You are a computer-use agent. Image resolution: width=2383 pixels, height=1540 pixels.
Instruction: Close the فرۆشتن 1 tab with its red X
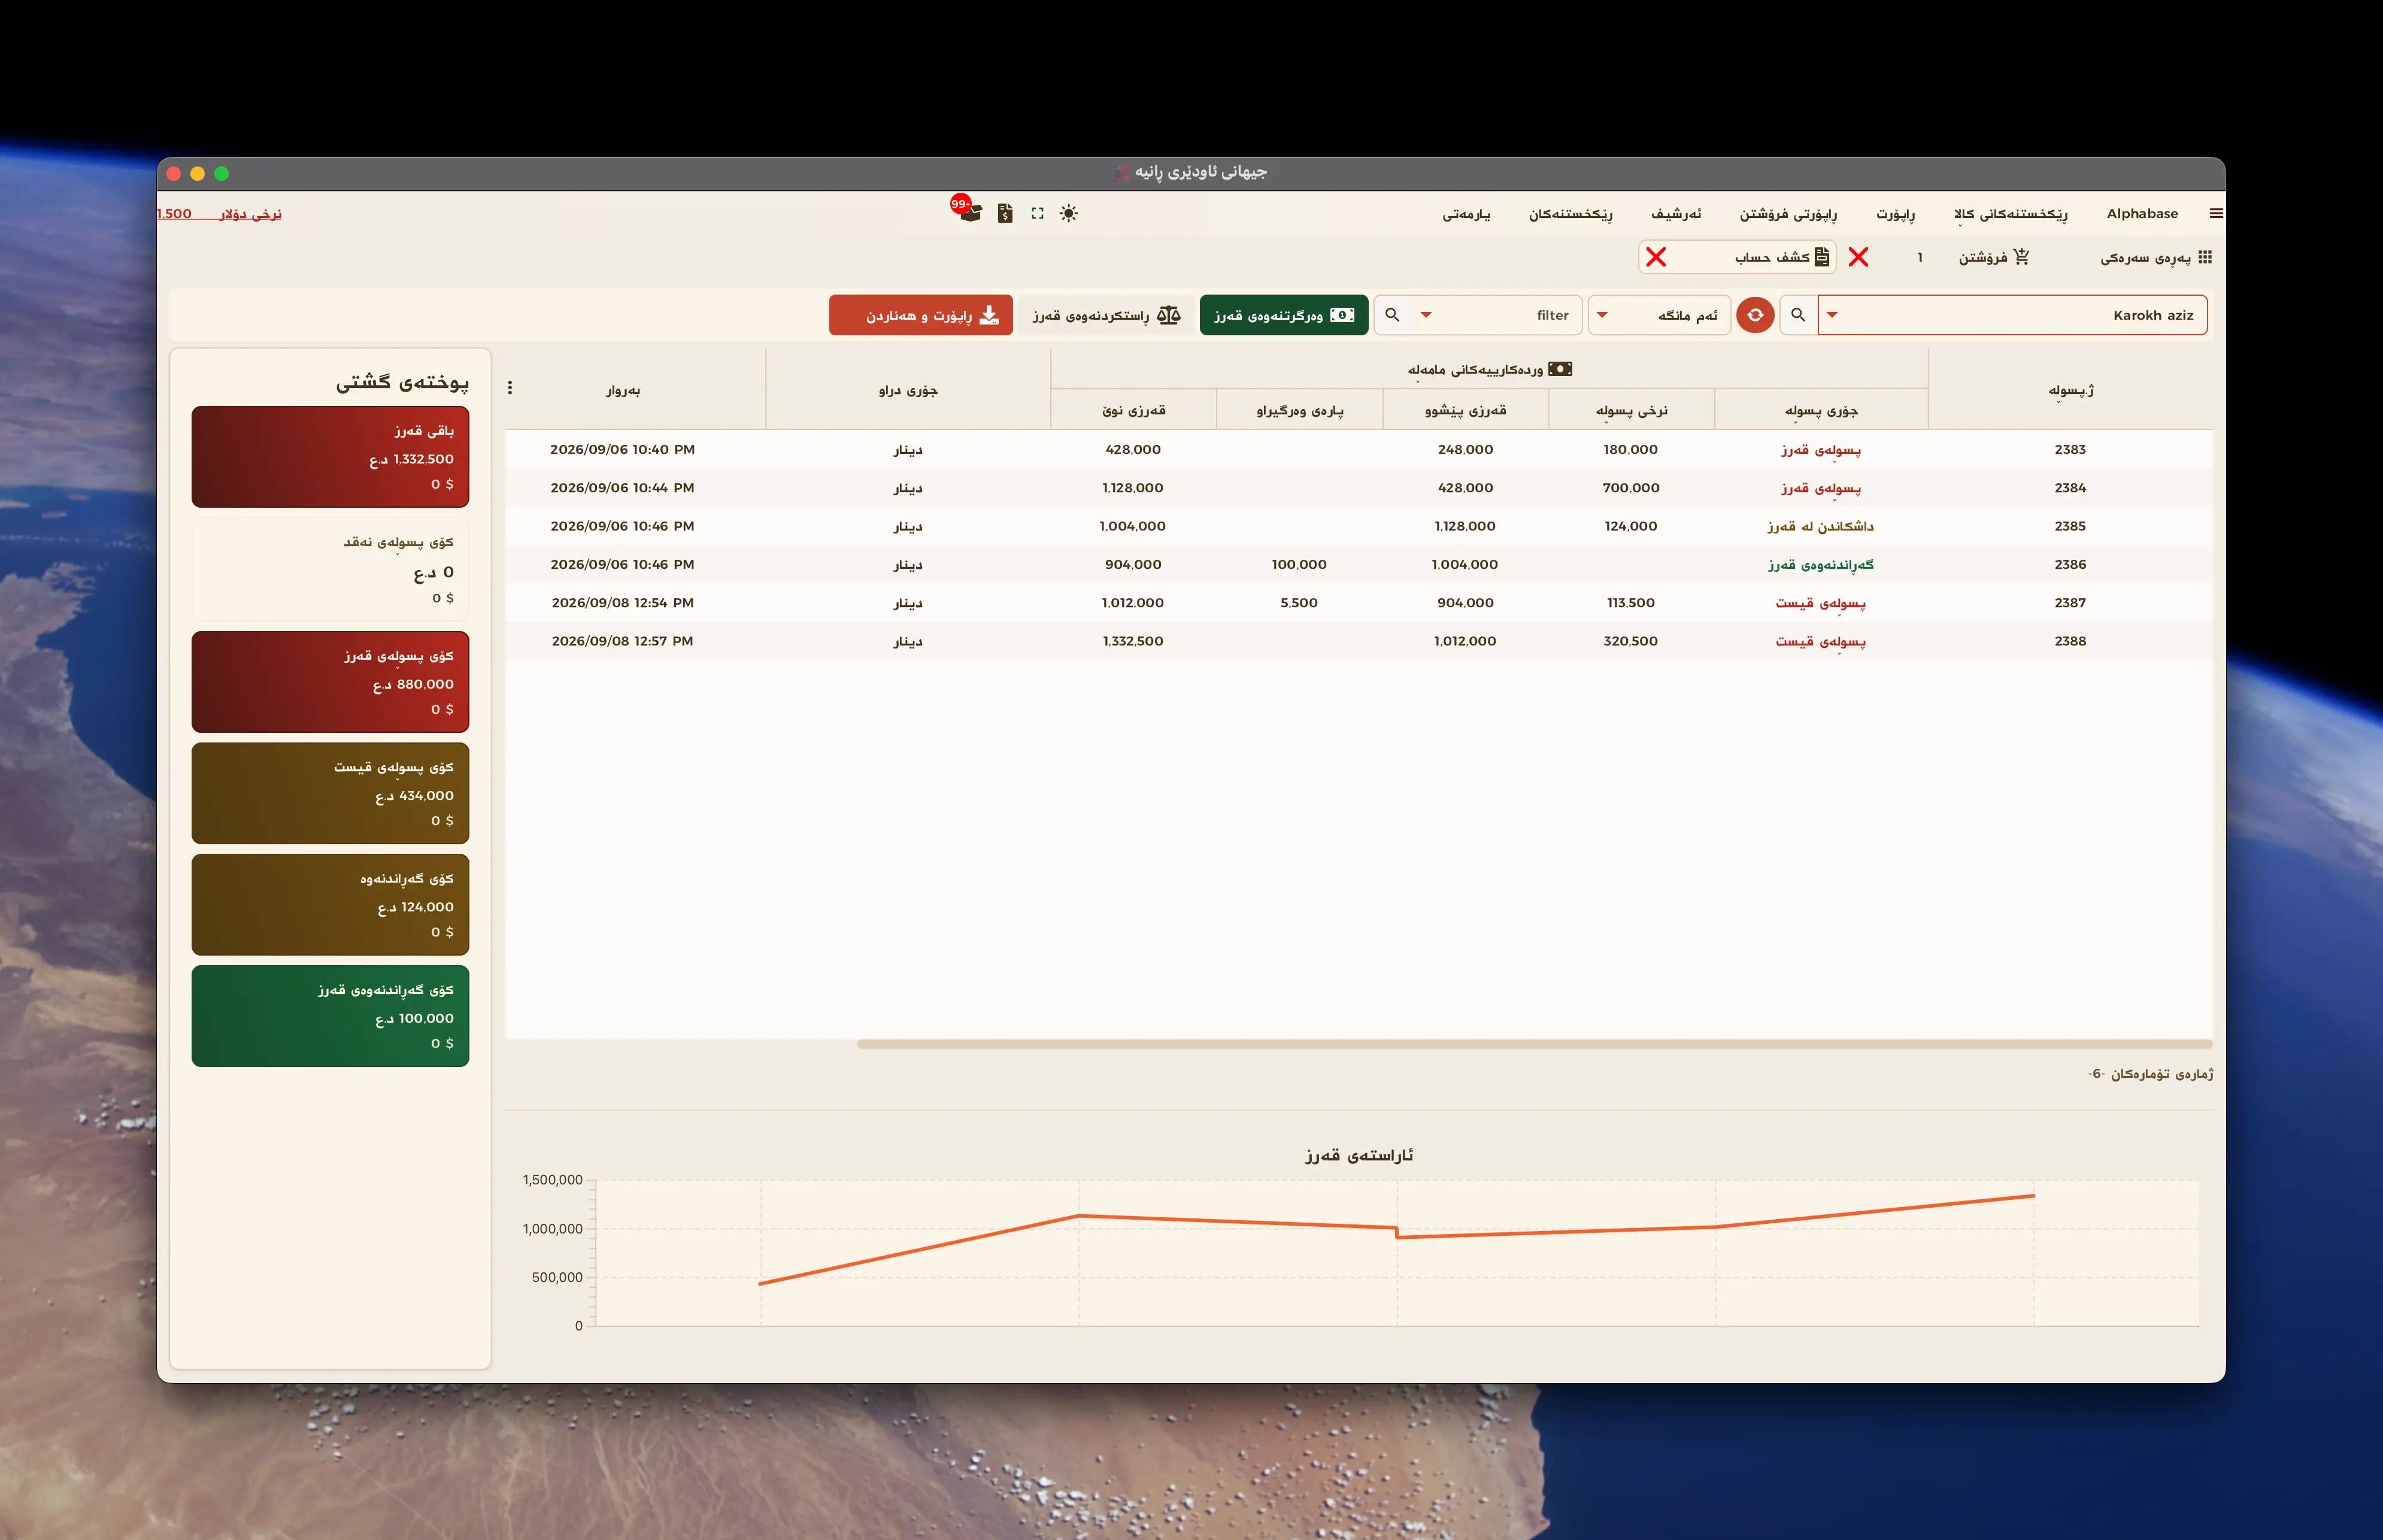[1859, 257]
